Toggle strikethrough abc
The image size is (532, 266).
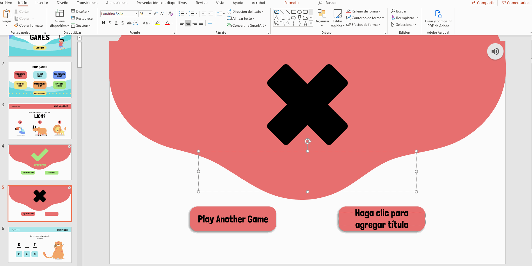(x=129, y=23)
